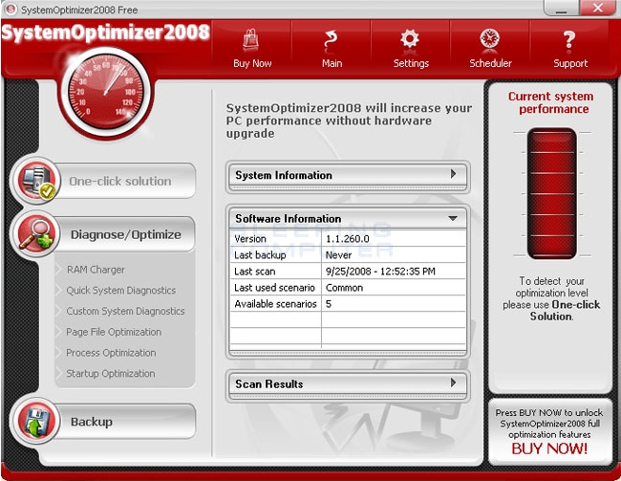This screenshot has height=481, width=621.
Task: Click the Available scenarios value 5
Action: pos(329,304)
